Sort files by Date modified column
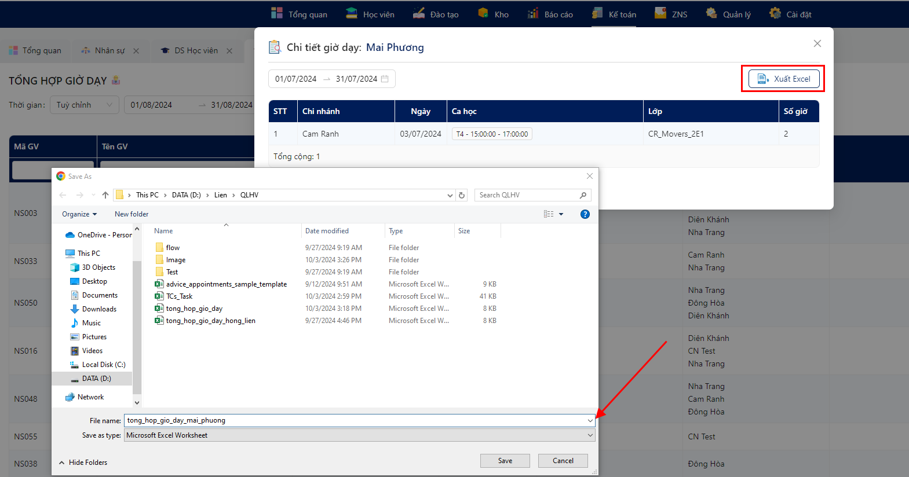 (x=327, y=231)
